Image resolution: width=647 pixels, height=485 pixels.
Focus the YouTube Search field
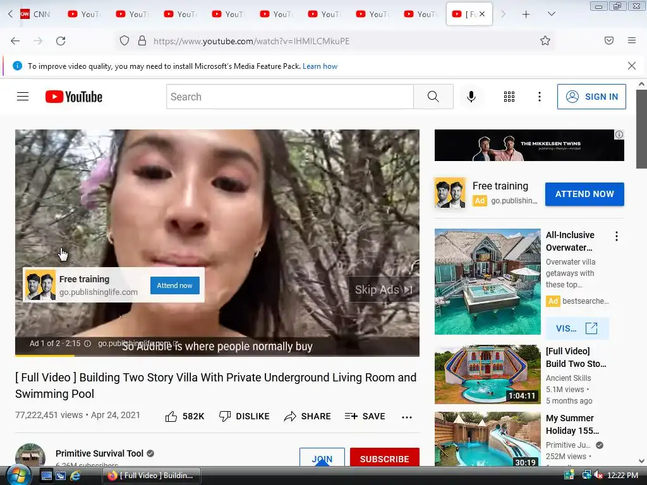290,97
